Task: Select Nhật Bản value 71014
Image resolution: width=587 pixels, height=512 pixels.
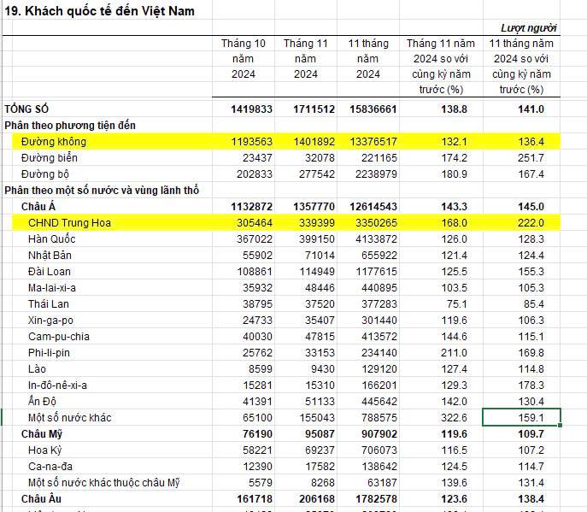Action: (320, 255)
